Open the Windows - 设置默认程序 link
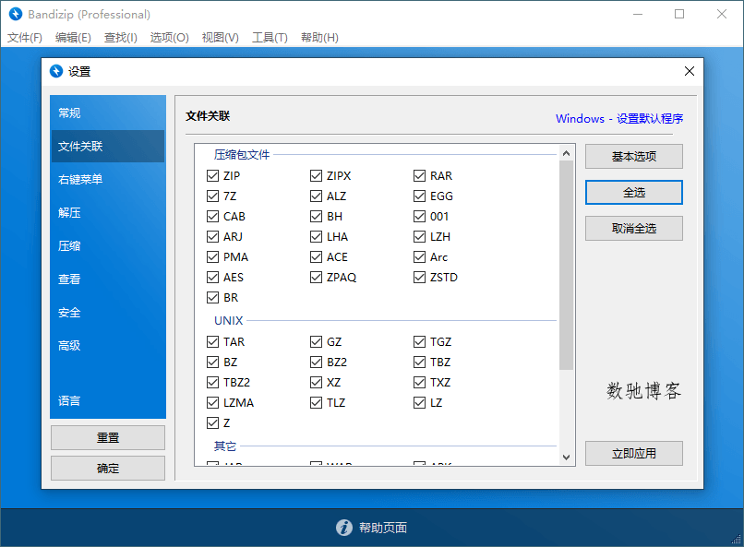744x547 pixels. 619,118
